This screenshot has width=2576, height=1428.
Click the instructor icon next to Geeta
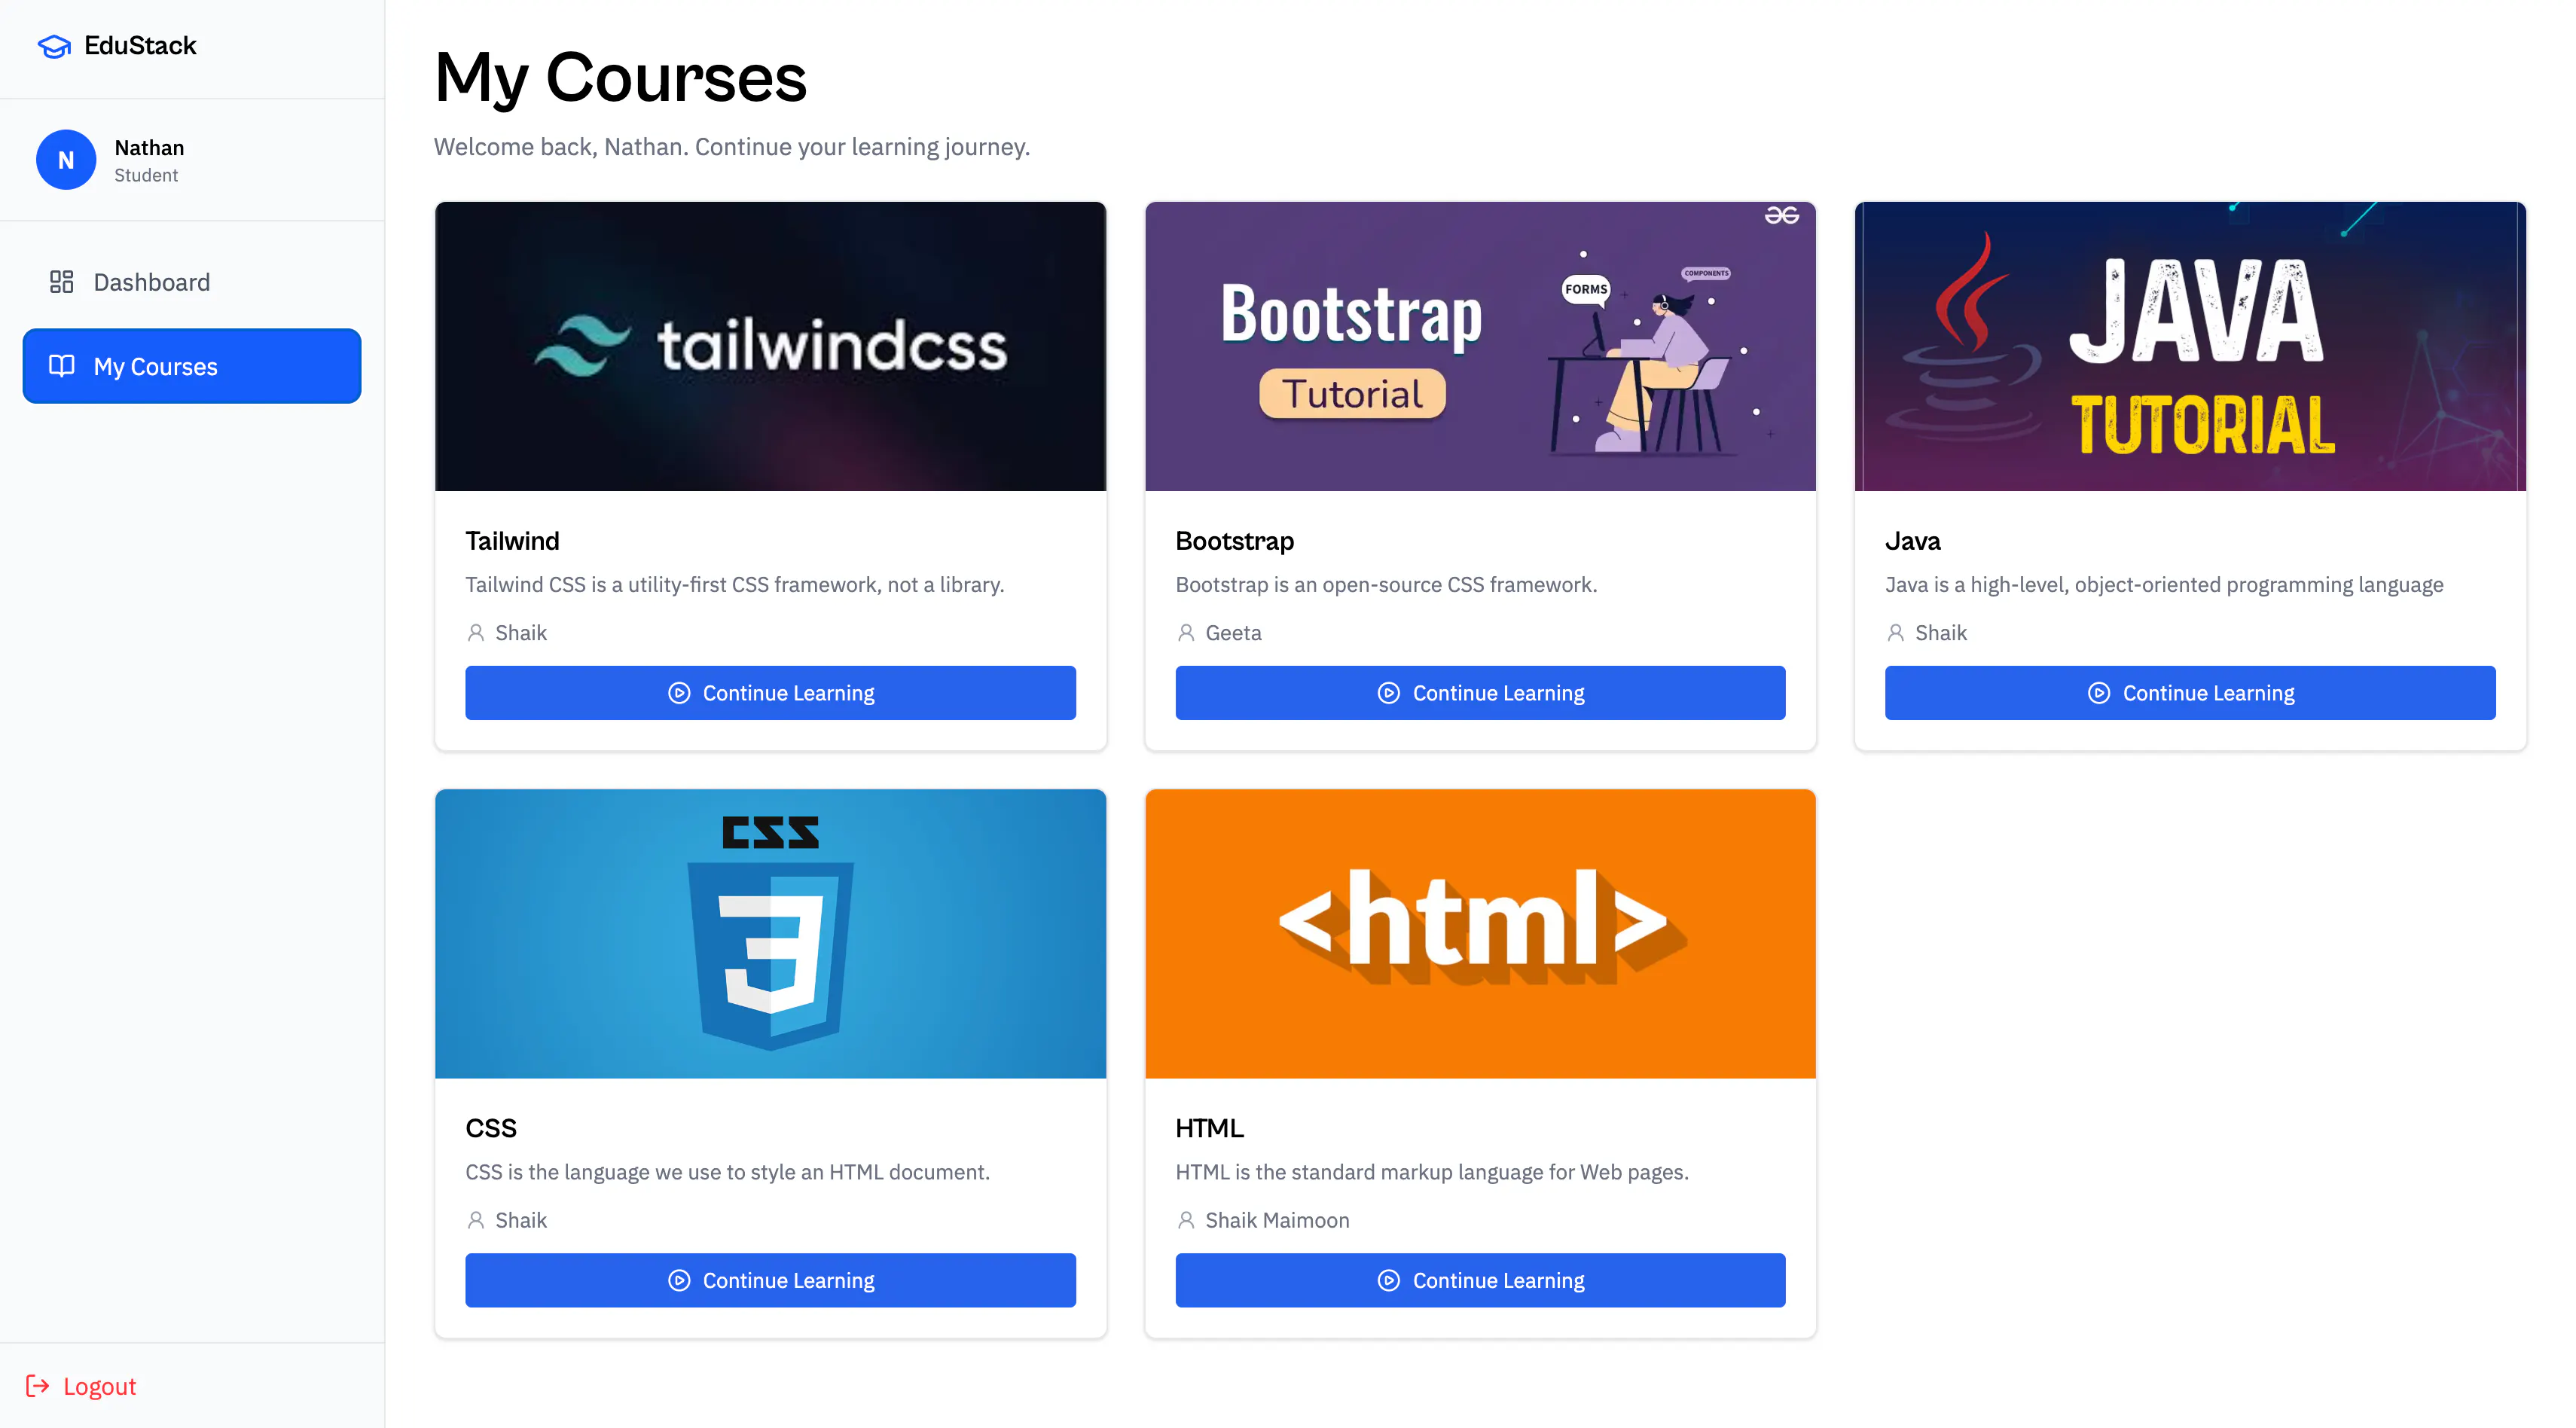click(1186, 633)
